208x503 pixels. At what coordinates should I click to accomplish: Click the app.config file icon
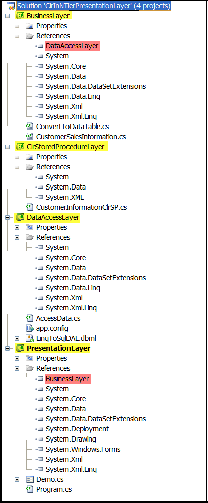pyautogui.click(x=30, y=328)
